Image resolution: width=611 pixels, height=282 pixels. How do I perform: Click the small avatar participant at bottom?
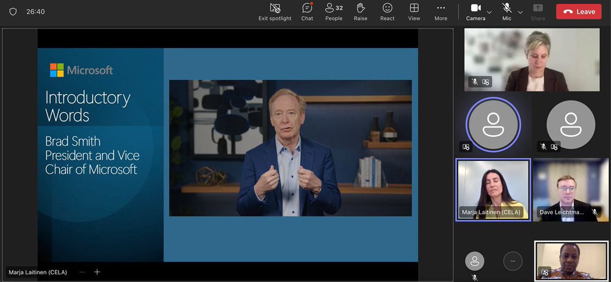[475, 261]
